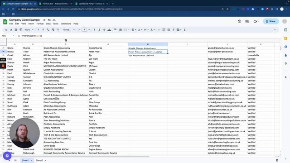
Task: Open the functions sigma menu
Action: click(x=184, y=30)
